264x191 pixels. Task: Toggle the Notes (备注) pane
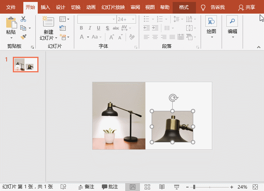click(86, 187)
